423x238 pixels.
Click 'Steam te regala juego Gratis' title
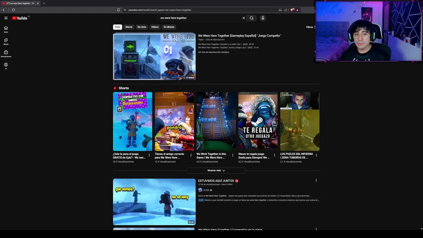click(254, 156)
